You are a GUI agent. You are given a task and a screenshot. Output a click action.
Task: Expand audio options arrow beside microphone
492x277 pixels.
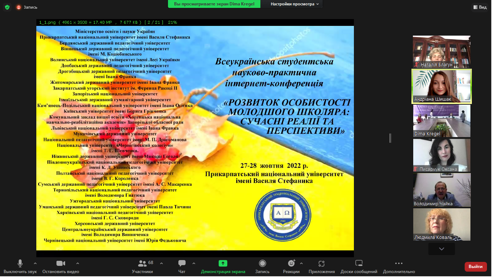point(35,263)
